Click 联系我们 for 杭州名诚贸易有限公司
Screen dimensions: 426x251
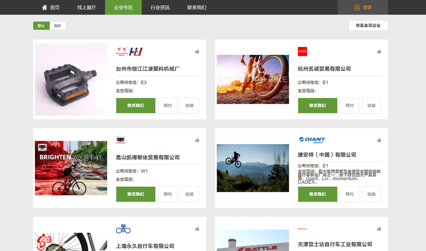point(318,106)
